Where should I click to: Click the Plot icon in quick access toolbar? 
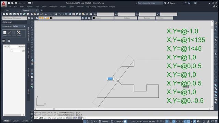(x=29, y=3)
